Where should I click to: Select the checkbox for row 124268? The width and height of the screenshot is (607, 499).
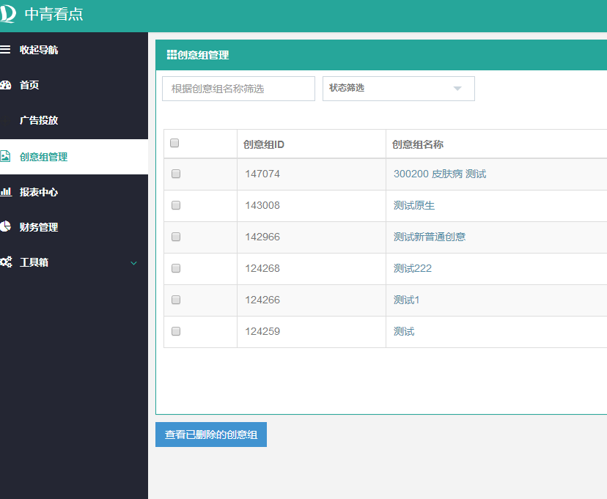[x=176, y=269]
